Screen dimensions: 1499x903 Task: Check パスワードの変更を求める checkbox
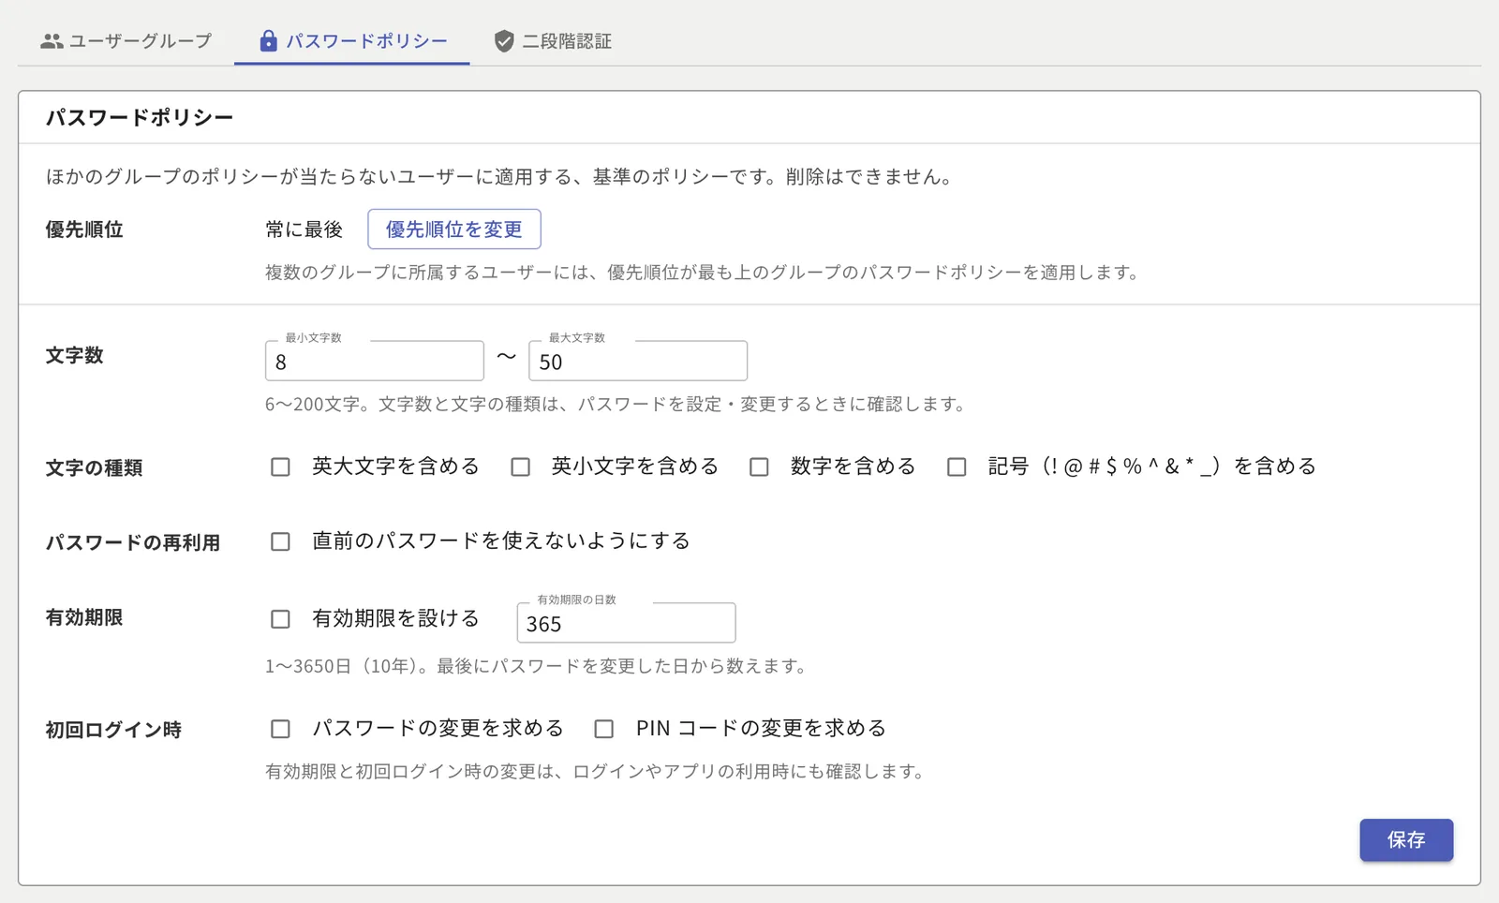click(280, 729)
